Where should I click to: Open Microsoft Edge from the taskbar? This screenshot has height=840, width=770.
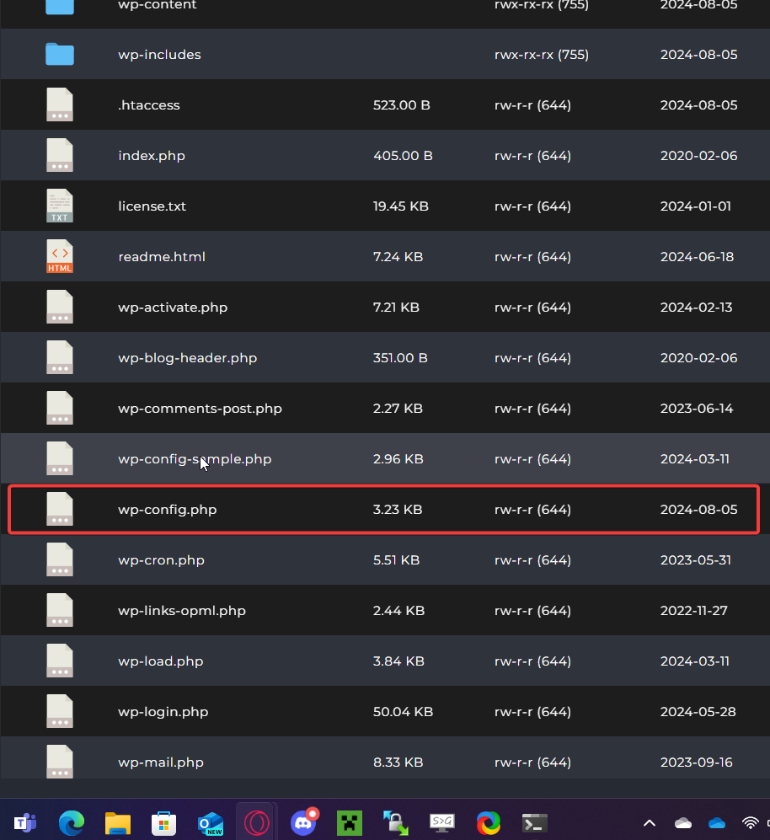(x=72, y=822)
